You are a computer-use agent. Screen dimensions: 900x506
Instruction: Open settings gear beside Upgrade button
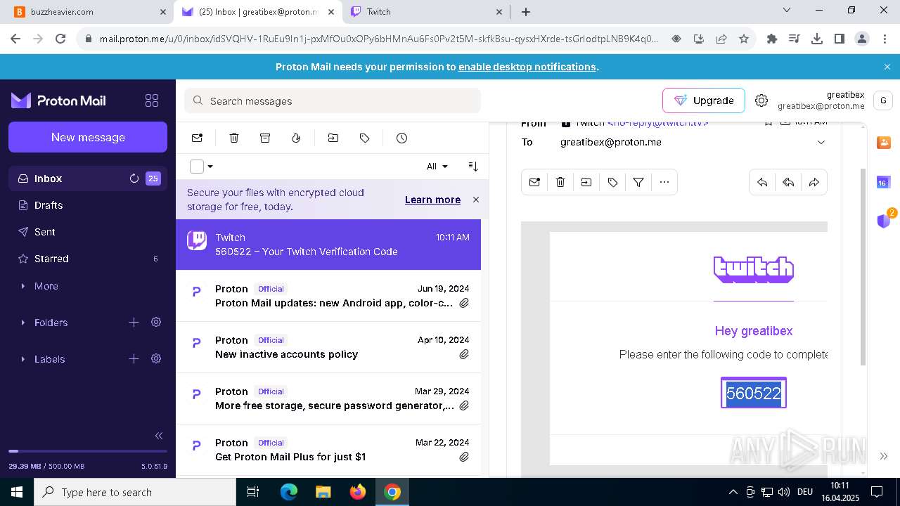(x=761, y=100)
